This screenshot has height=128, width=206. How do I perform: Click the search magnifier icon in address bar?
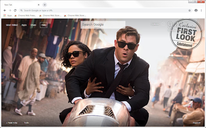pyautogui.click(x=22, y=11)
